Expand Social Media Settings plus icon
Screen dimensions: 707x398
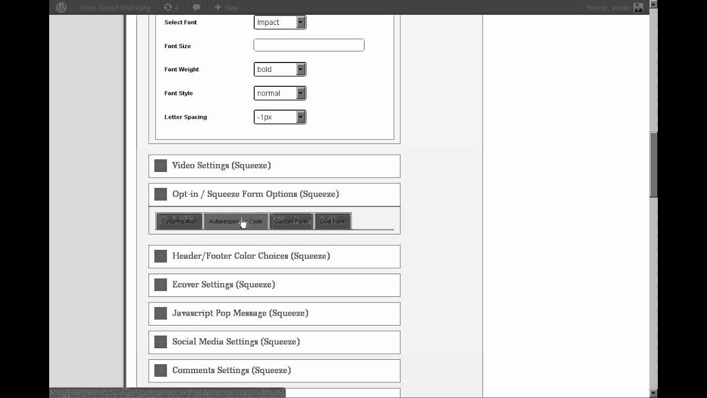[x=161, y=342]
